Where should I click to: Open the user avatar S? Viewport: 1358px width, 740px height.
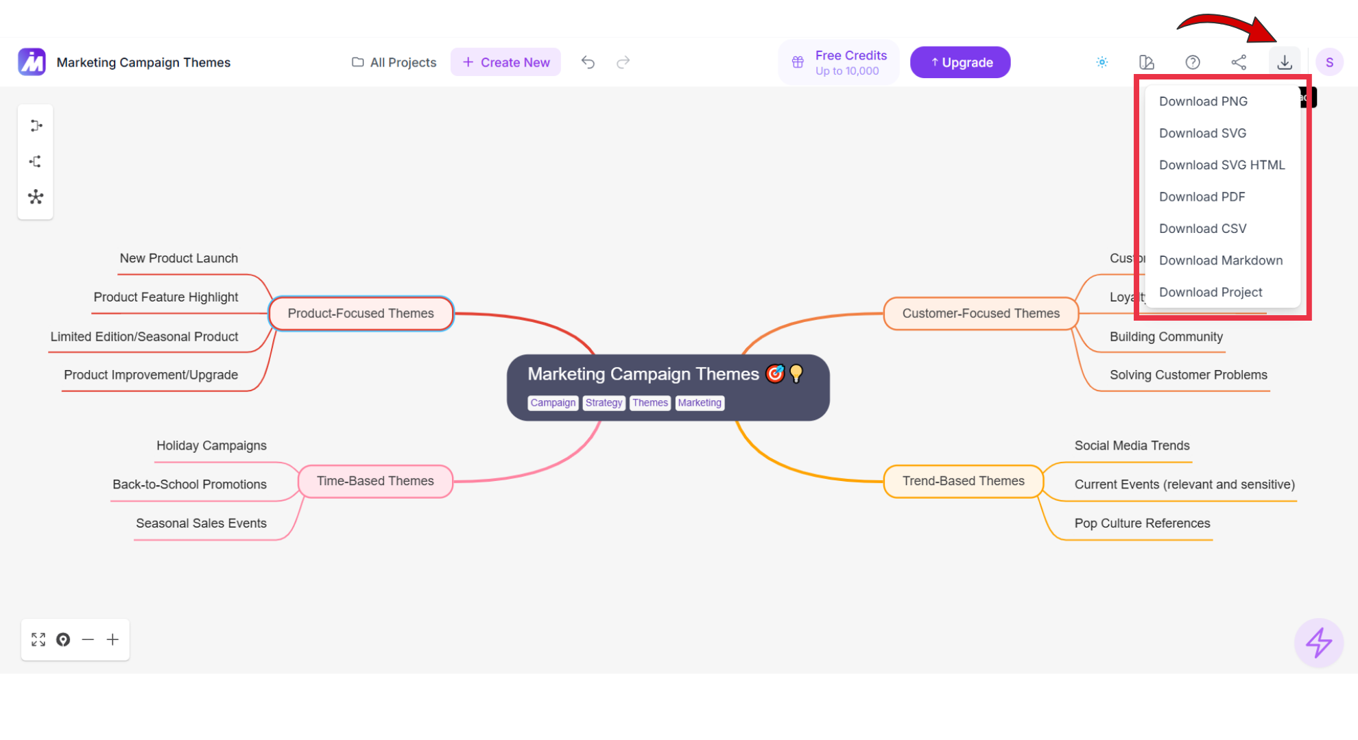[1329, 62]
